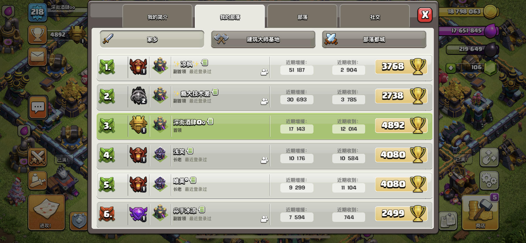Image resolution: width=526 pixels, height=243 pixels.
Task: Switch to the 部落 tab
Action: coord(302,17)
